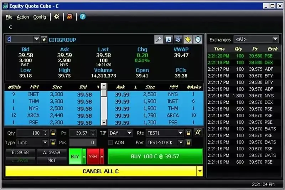Toggle the lock next to the Type dropdown
Image resolution: width=285 pixels, height=190 pixels.
(53, 142)
